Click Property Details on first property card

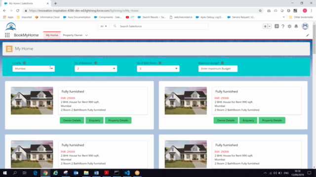coord(118,120)
